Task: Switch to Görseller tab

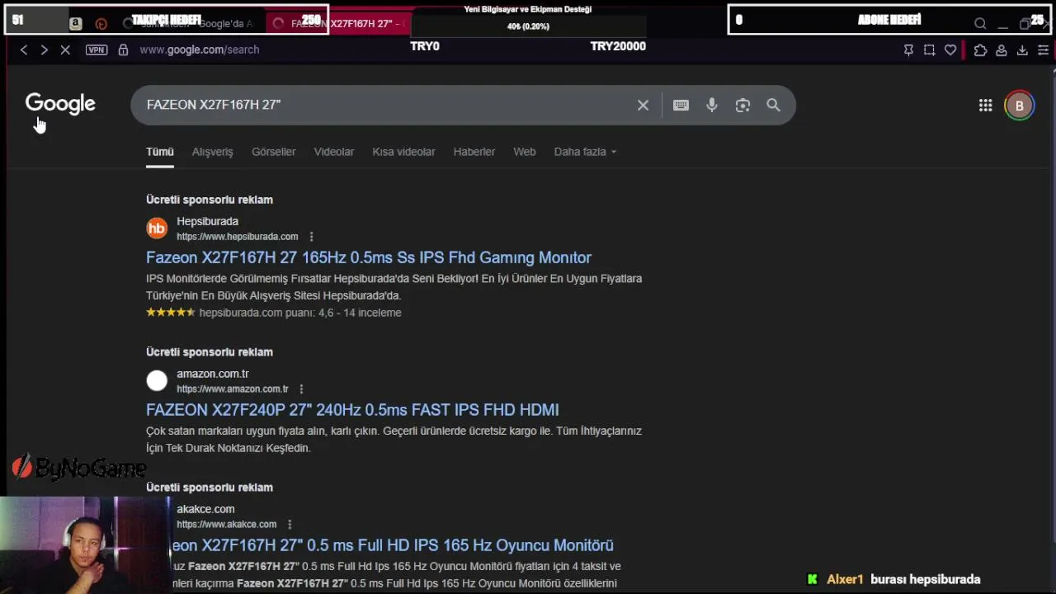Action: coord(274,152)
